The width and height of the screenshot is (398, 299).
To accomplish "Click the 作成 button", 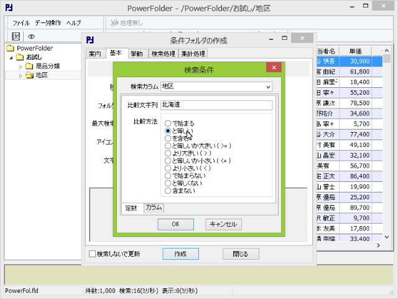I will pos(181,254).
